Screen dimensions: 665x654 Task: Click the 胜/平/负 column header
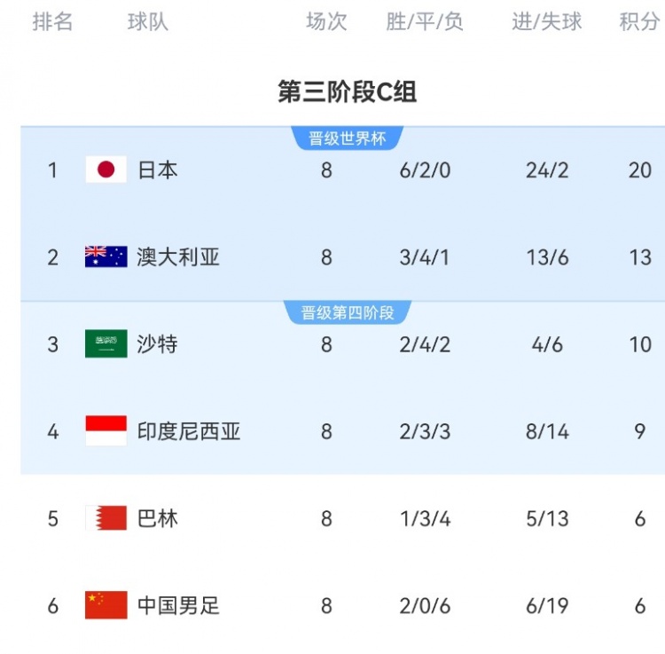click(x=425, y=21)
